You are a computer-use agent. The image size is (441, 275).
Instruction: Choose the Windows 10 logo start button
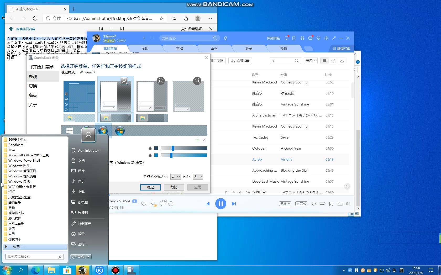(x=70, y=130)
